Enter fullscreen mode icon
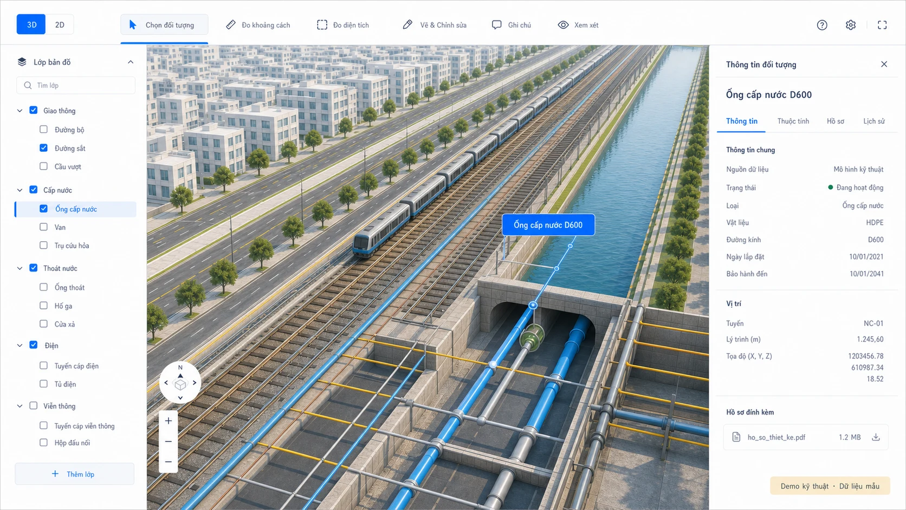The image size is (906, 510). click(882, 25)
